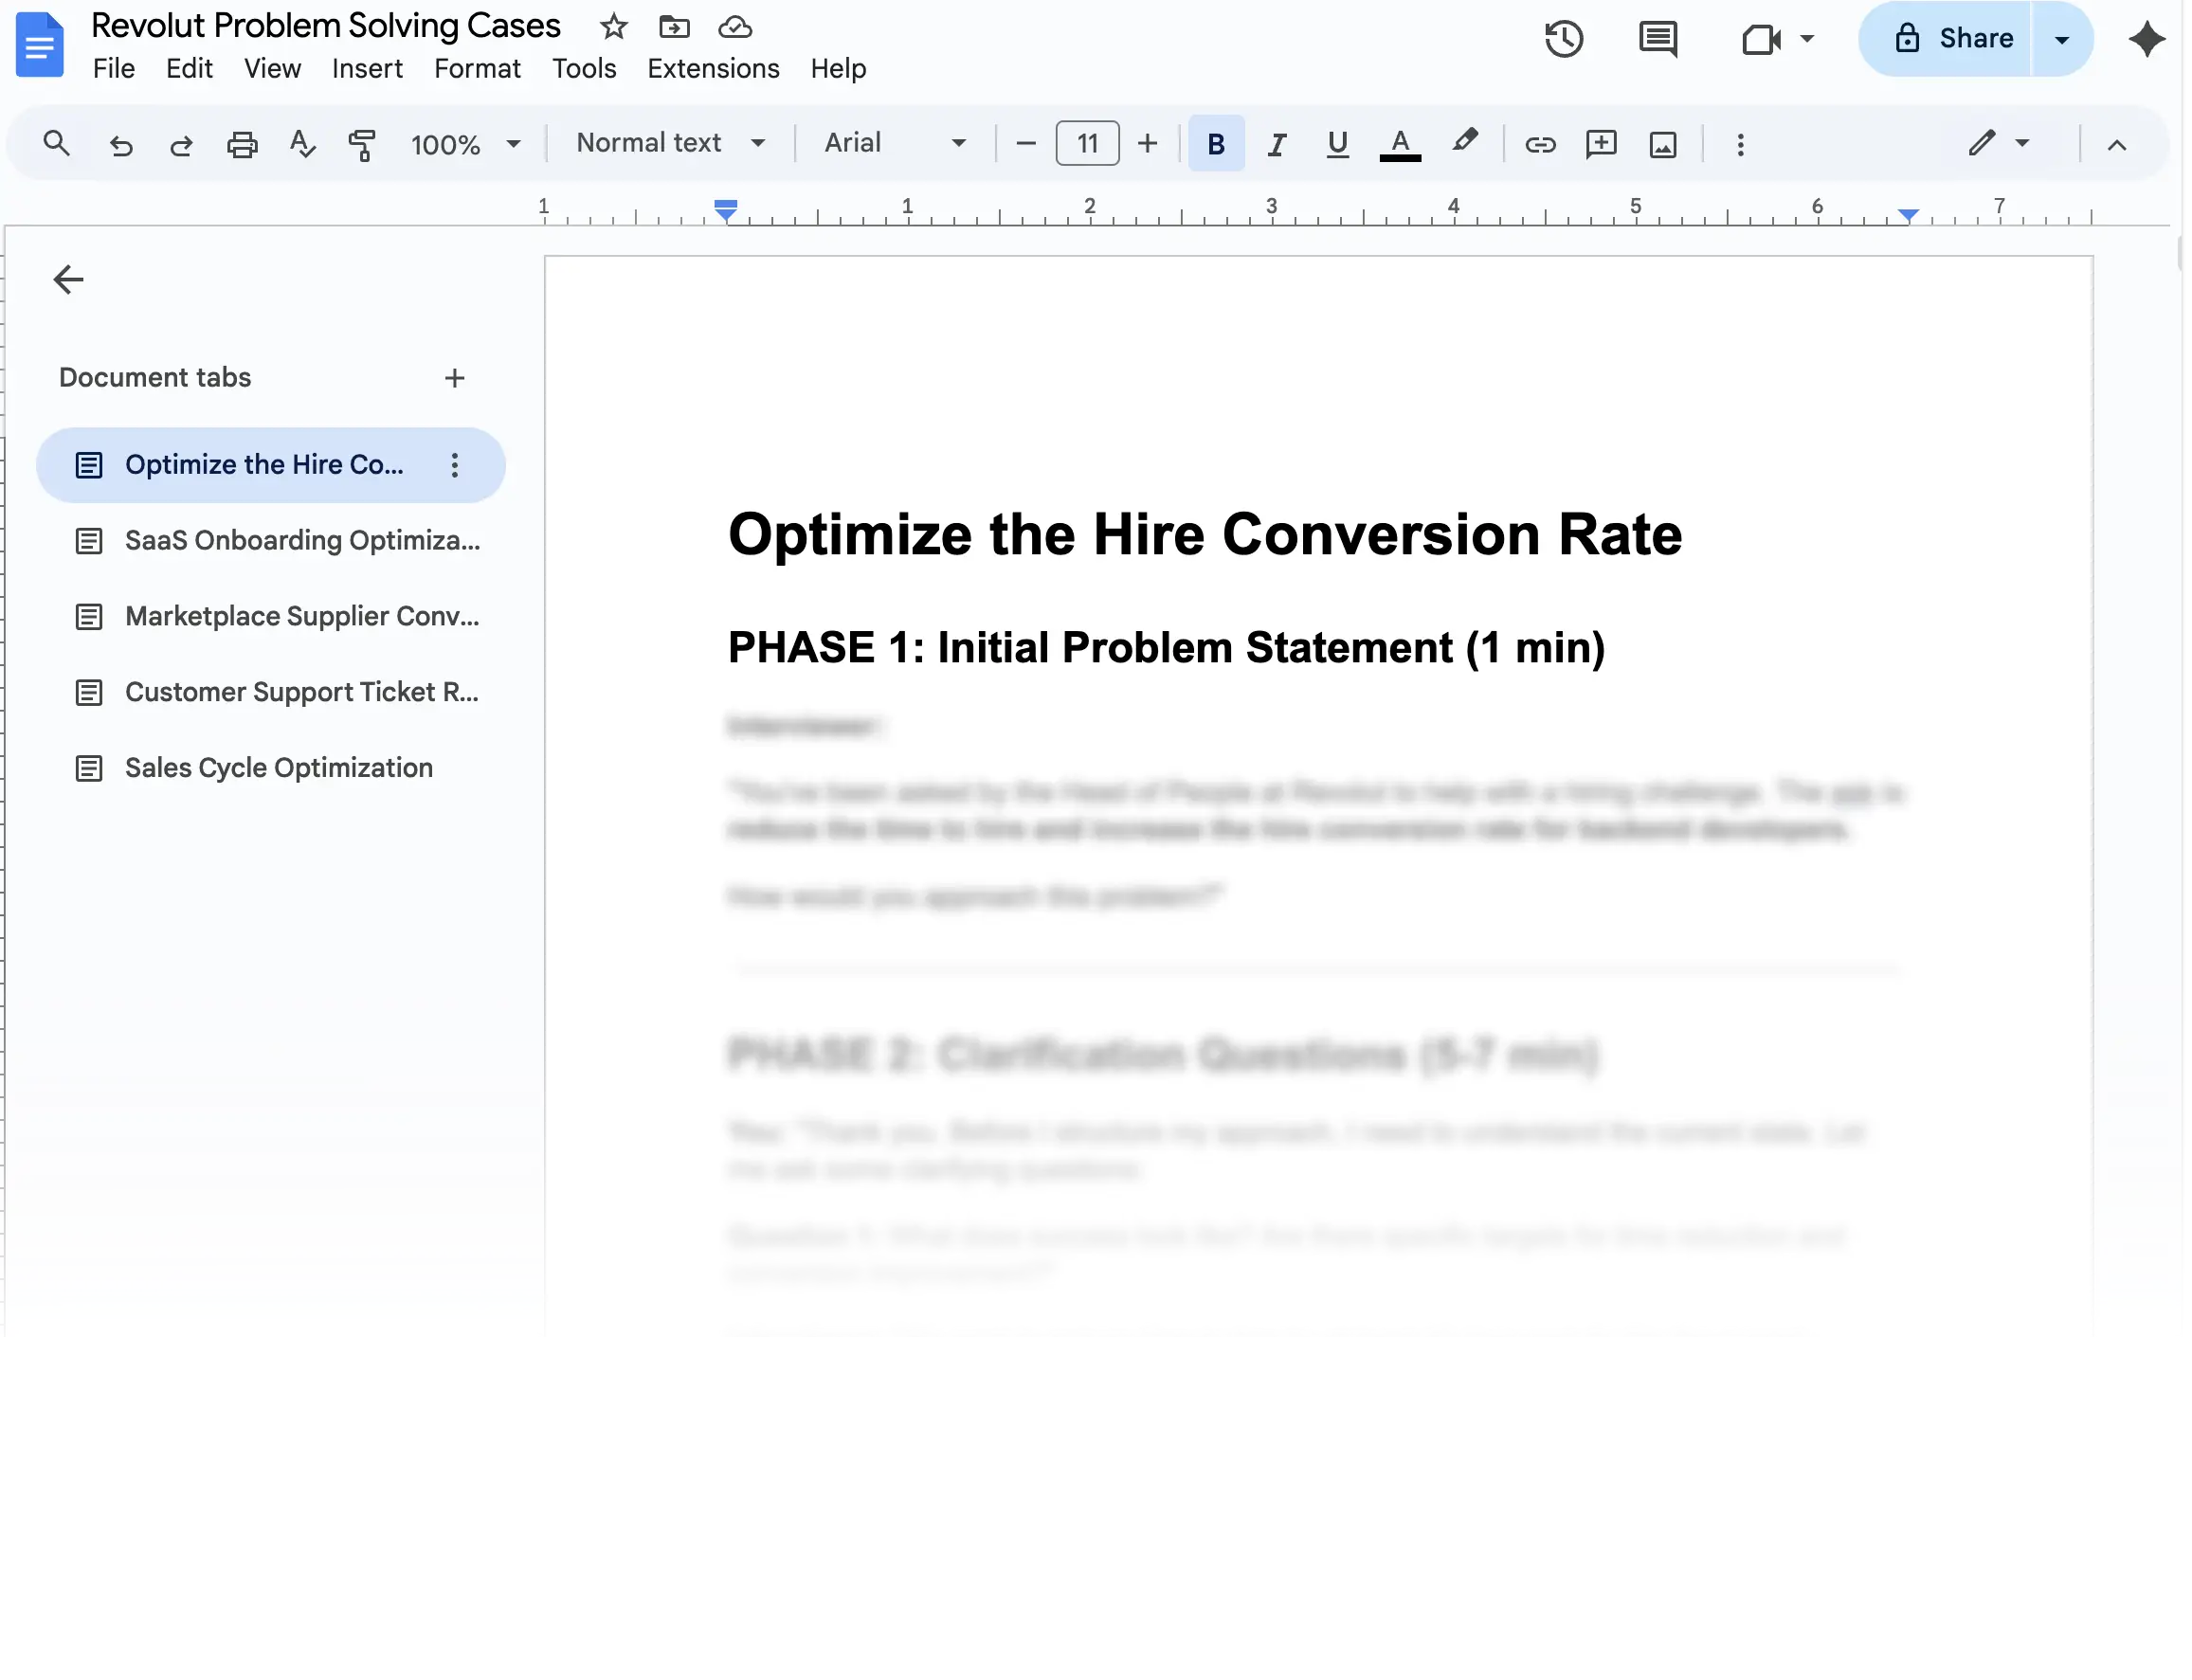
Task: Open the Extensions menu
Action: point(713,68)
